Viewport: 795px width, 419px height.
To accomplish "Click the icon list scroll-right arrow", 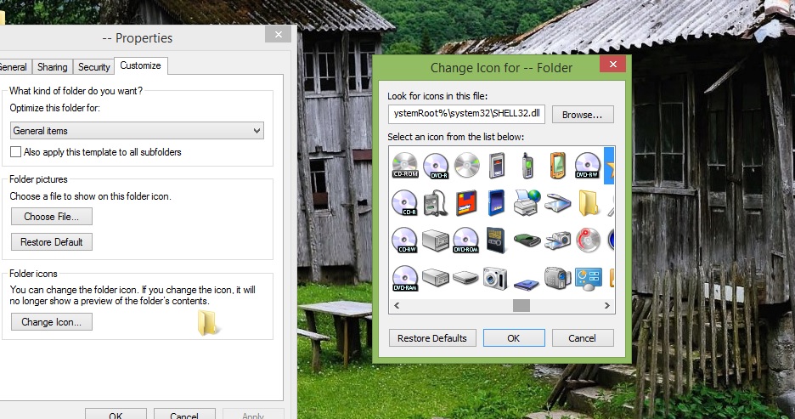I will (607, 305).
